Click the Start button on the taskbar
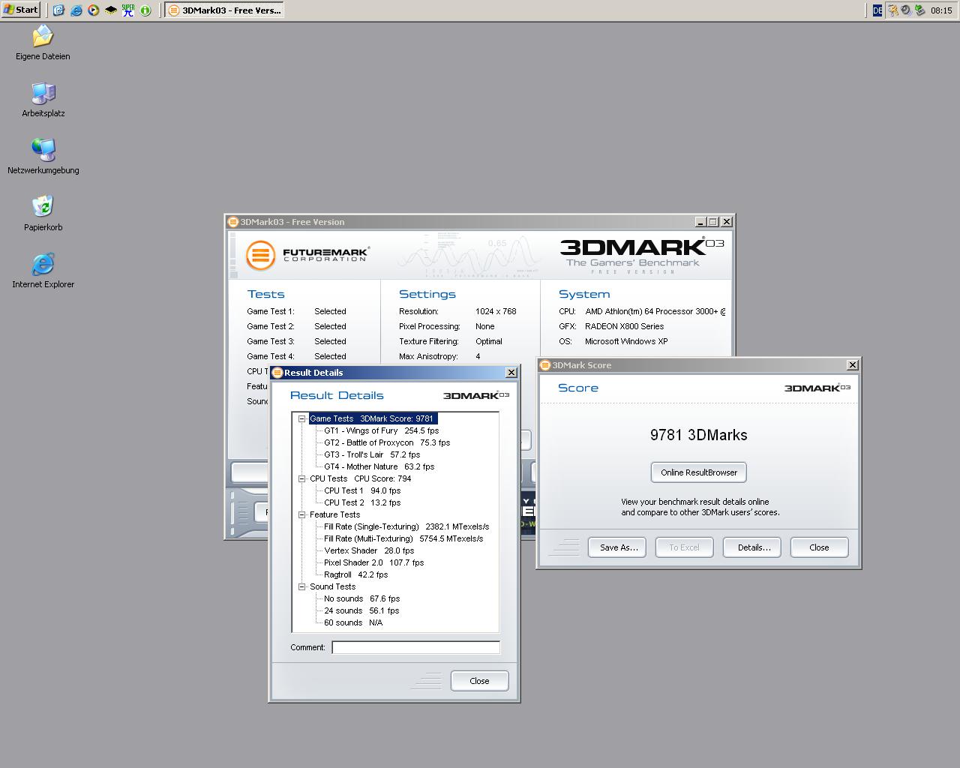Screen dimensions: 960x768 20,10
